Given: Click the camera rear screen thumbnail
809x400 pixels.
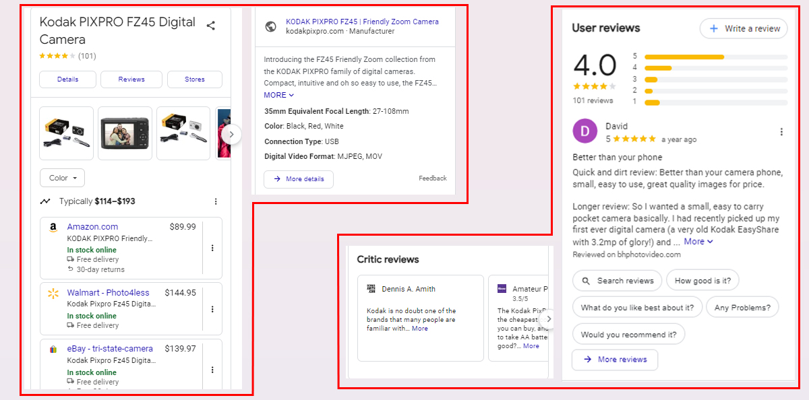Looking at the screenshot, I should (125, 133).
